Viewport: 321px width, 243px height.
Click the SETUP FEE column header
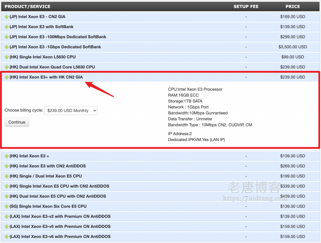pyautogui.click(x=246, y=6)
